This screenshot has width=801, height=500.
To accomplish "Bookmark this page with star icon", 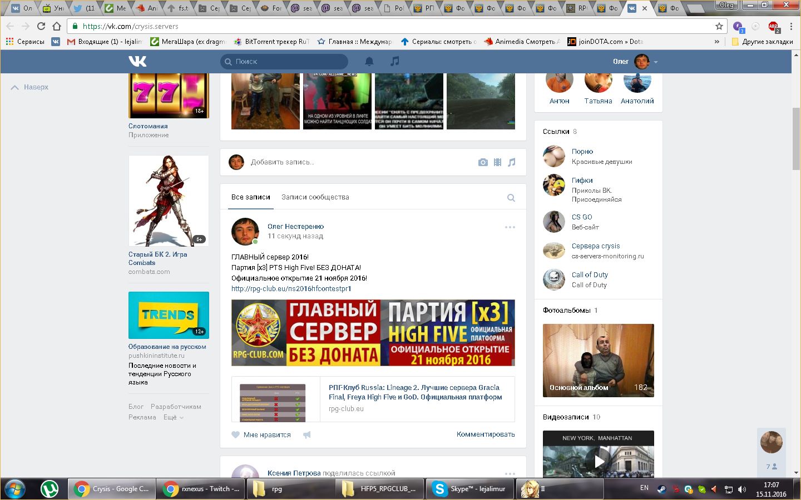I will pyautogui.click(x=719, y=26).
